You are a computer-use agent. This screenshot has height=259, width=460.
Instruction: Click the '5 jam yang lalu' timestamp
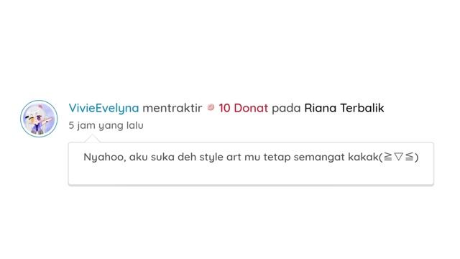(106, 125)
